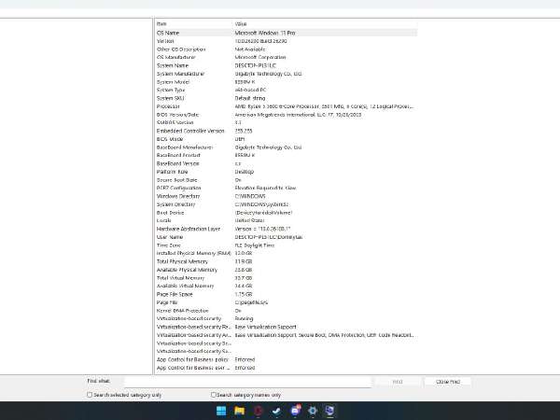Open the Windows Start menu

221,411
